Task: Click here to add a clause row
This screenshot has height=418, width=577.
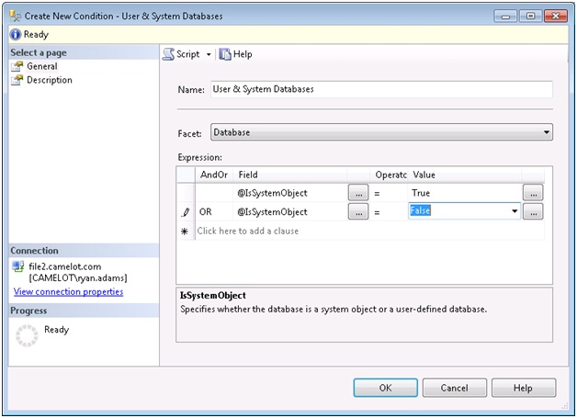Action: (x=248, y=232)
